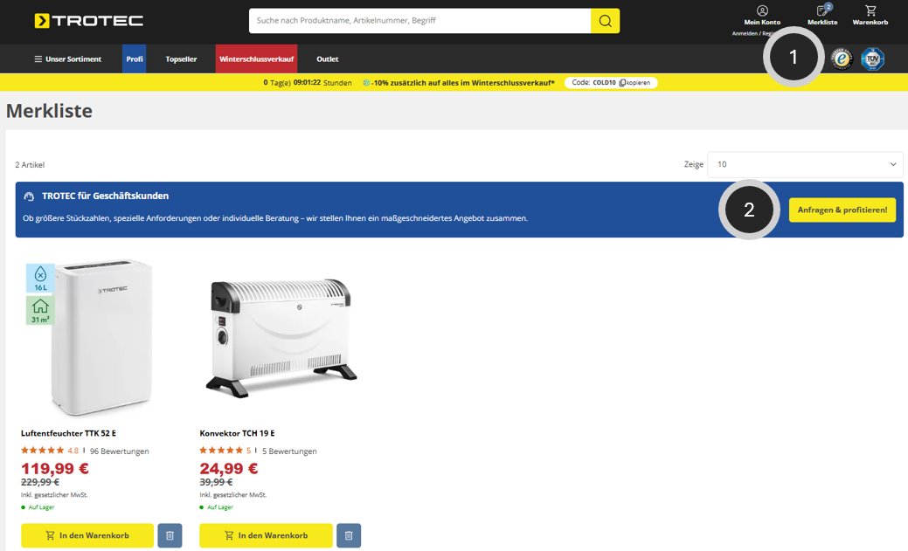Copy the COLD10 discount code

click(x=634, y=83)
